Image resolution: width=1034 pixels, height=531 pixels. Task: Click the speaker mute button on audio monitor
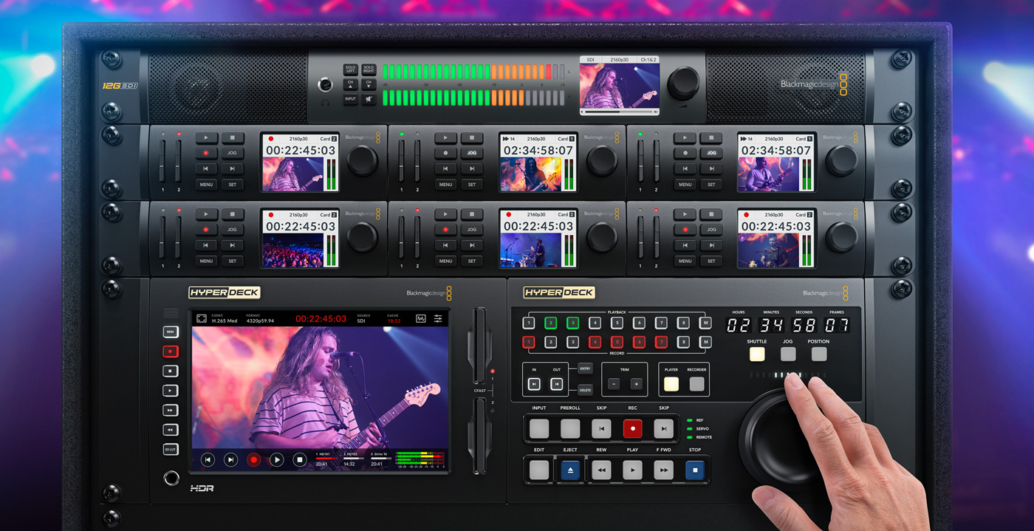(369, 99)
